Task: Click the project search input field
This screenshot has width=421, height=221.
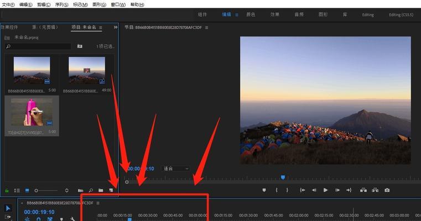Action: pos(38,46)
